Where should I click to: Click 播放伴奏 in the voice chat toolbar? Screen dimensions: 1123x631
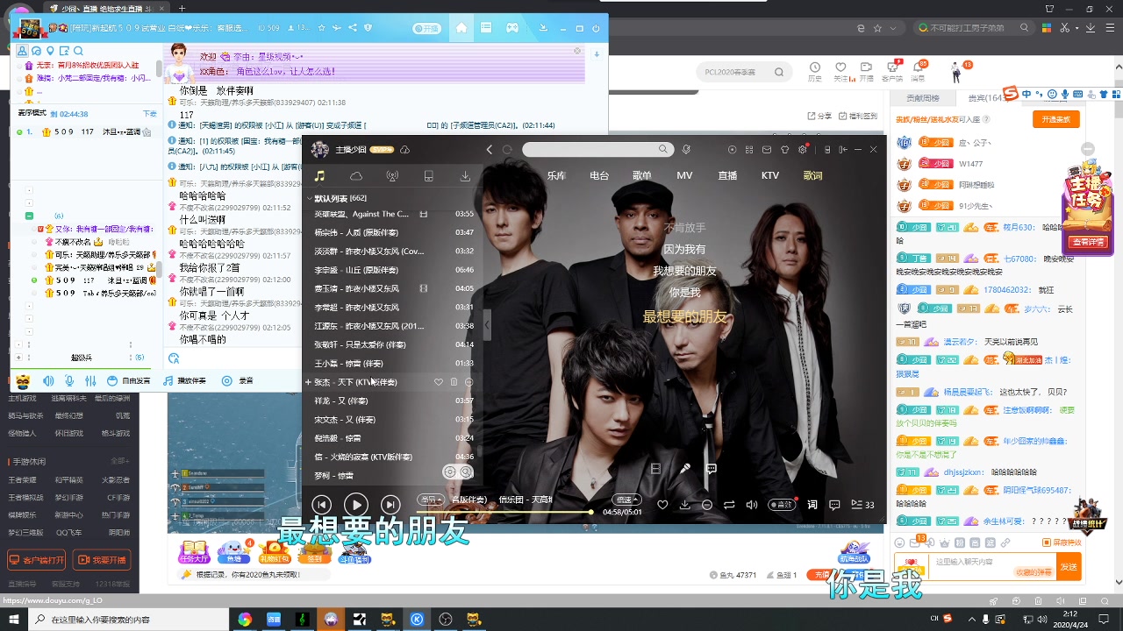tap(185, 381)
